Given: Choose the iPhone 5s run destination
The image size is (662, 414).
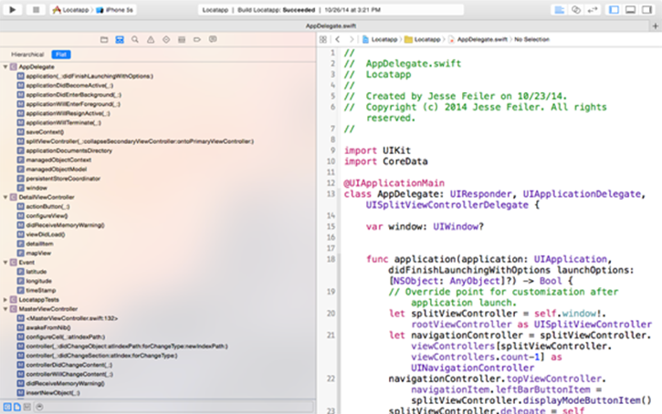Looking at the screenshot, I should [x=114, y=10].
